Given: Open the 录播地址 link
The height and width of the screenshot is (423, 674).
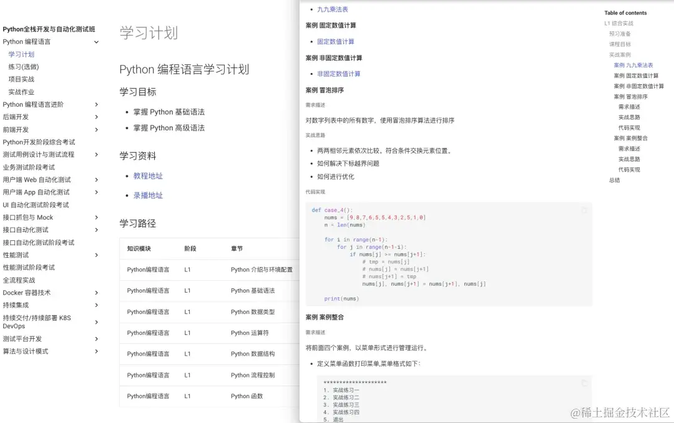Looking at the screenshot, I should click(x=148, y=195).
